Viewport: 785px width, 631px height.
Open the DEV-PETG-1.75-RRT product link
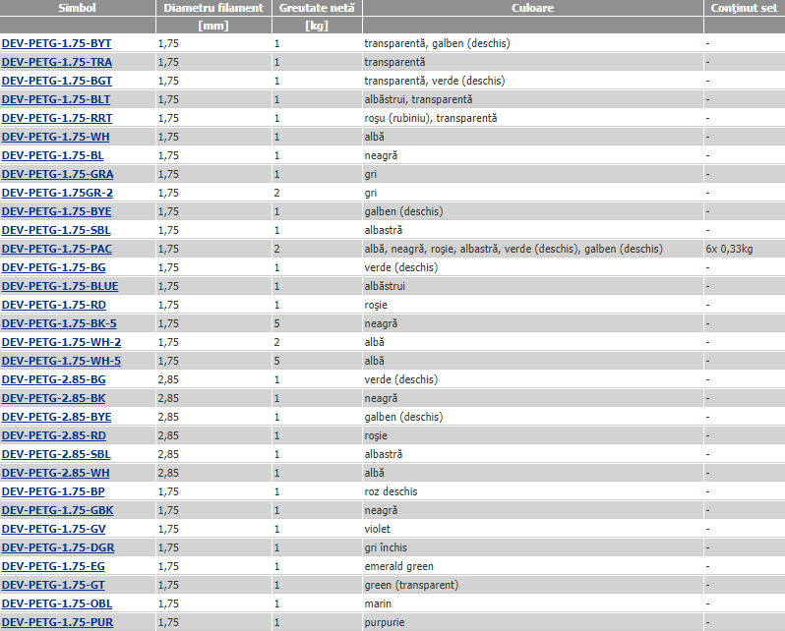click(x=57, y=118)
